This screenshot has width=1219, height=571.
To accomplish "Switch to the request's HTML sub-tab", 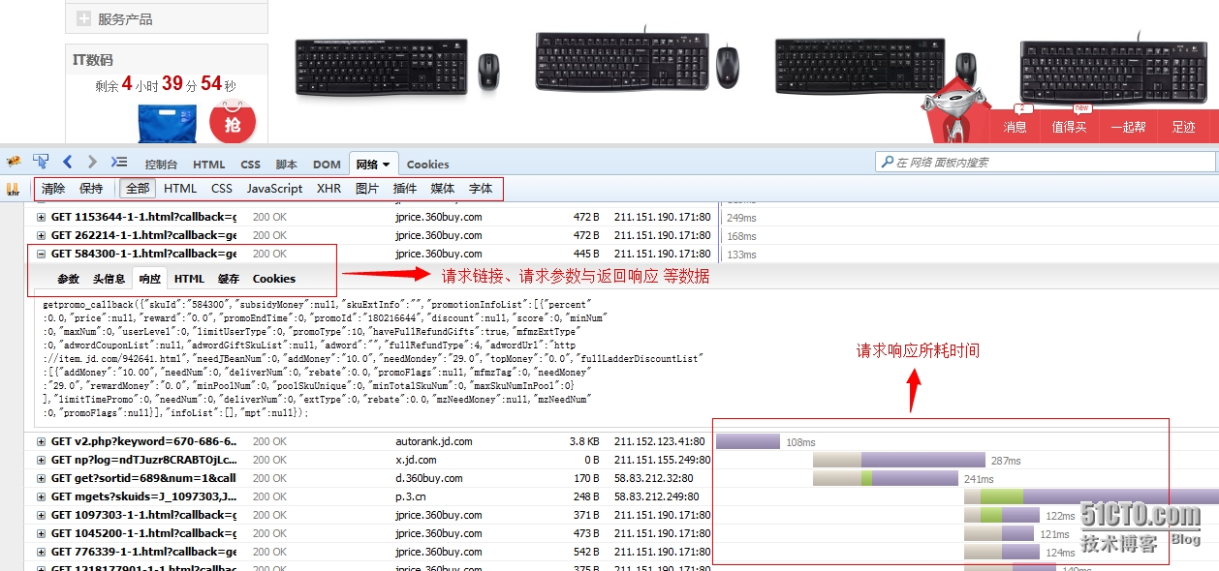I will (x=189, y=279).
